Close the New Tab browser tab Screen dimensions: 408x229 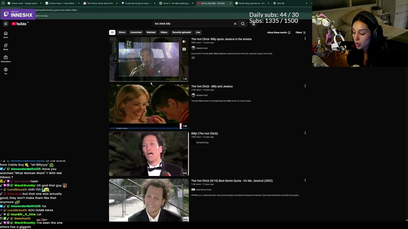pyautogui.click(x=306, y=3)
